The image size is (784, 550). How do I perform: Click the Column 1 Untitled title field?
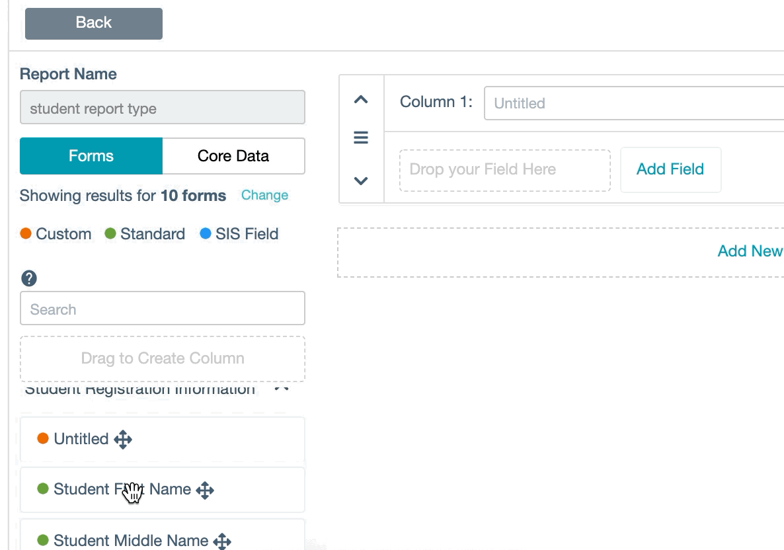tap(633, 103)
